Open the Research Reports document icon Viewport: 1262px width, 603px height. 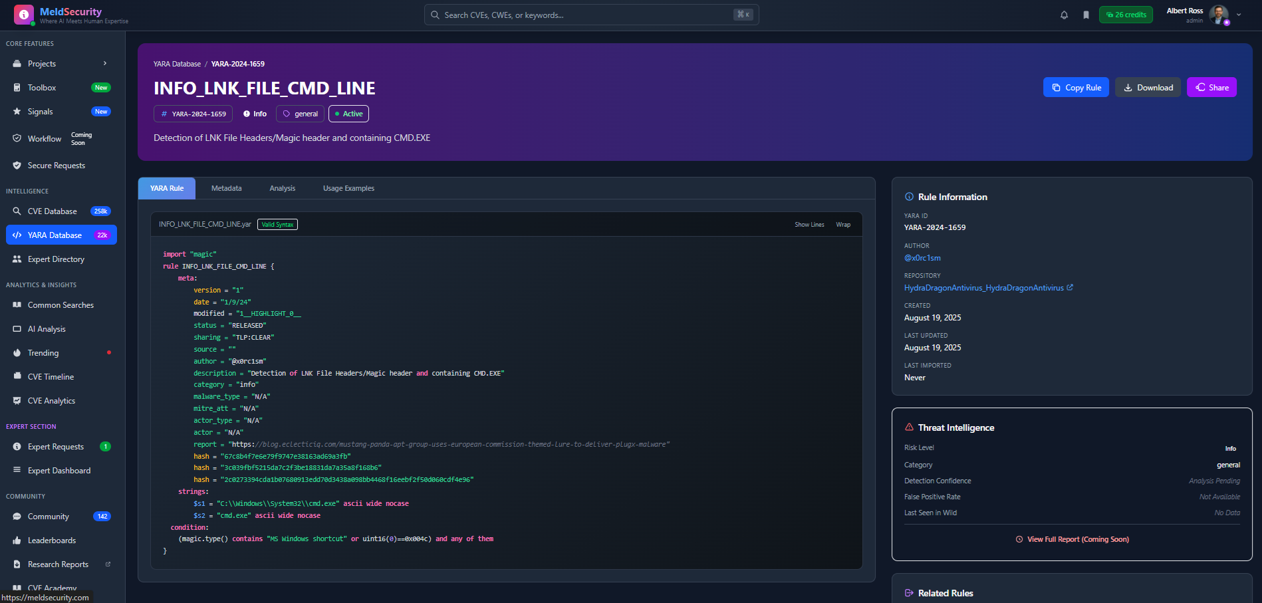click(x=17, y=564)
